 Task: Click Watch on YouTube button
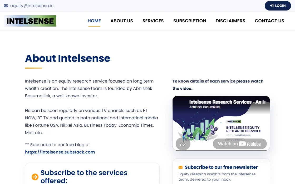point(240,144)
